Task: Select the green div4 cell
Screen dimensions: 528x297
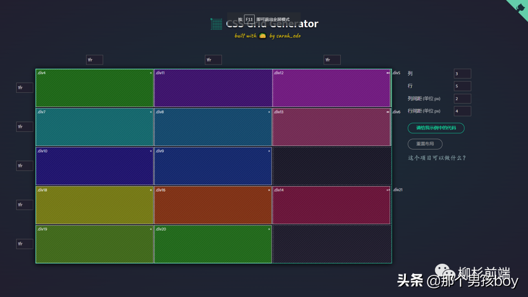Action: tap(94, 88)
